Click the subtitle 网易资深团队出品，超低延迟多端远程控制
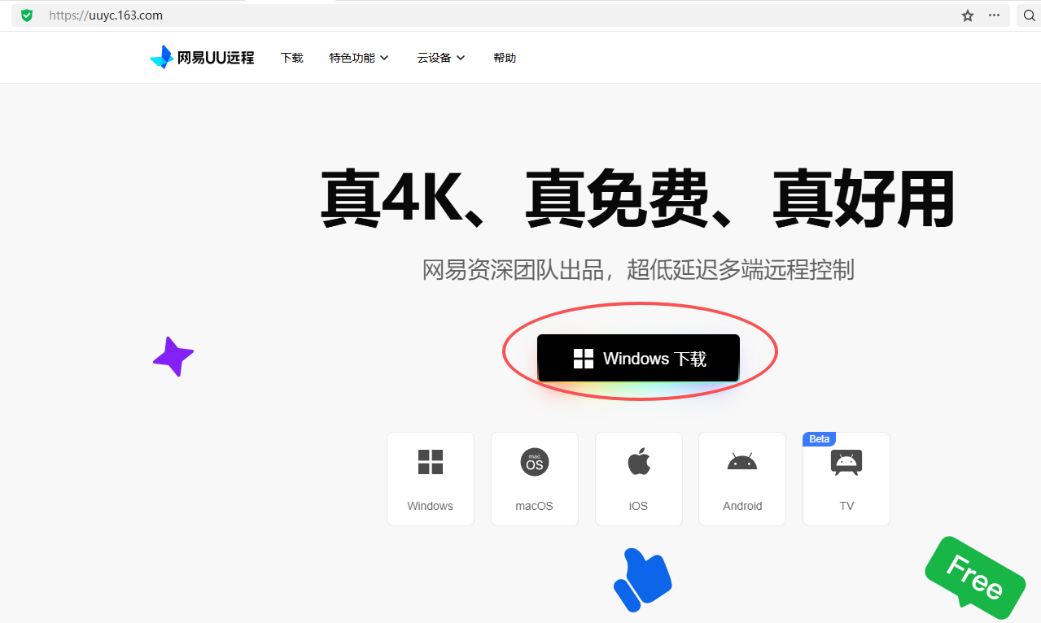 coord(638,270)
